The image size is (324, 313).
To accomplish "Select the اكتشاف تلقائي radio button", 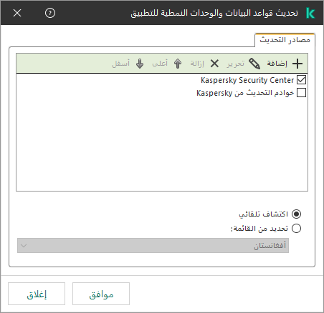I will pos(296,214).
